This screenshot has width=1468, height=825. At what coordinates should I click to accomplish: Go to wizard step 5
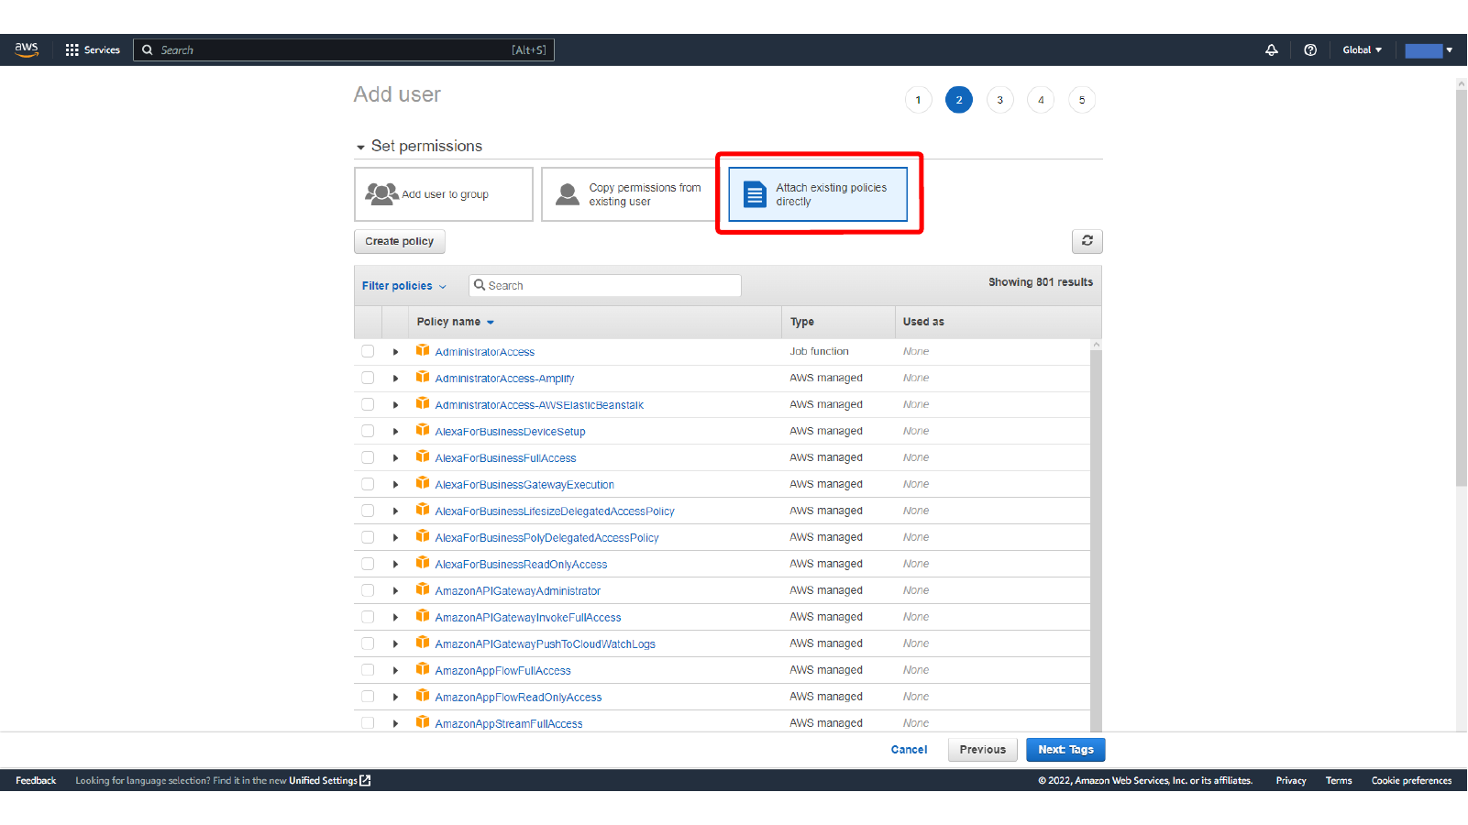point(1082,100)
